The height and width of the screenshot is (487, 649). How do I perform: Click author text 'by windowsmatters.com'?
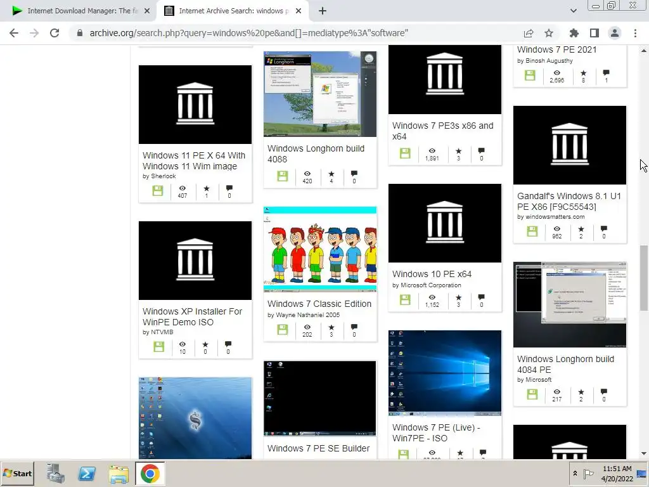click(551, 217)
